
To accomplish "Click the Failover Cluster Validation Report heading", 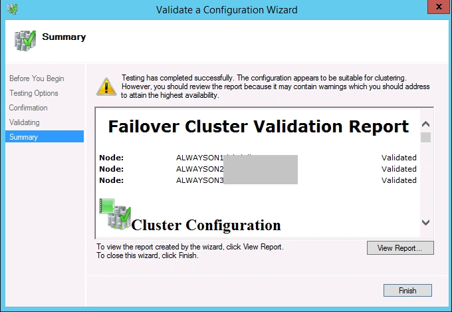I will (x=259, y=126).
